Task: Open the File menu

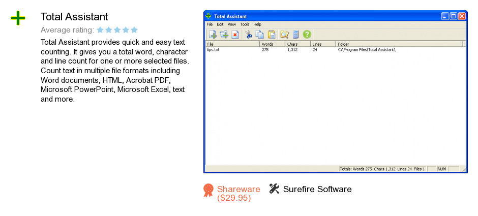Action: [x=210, y=24]
